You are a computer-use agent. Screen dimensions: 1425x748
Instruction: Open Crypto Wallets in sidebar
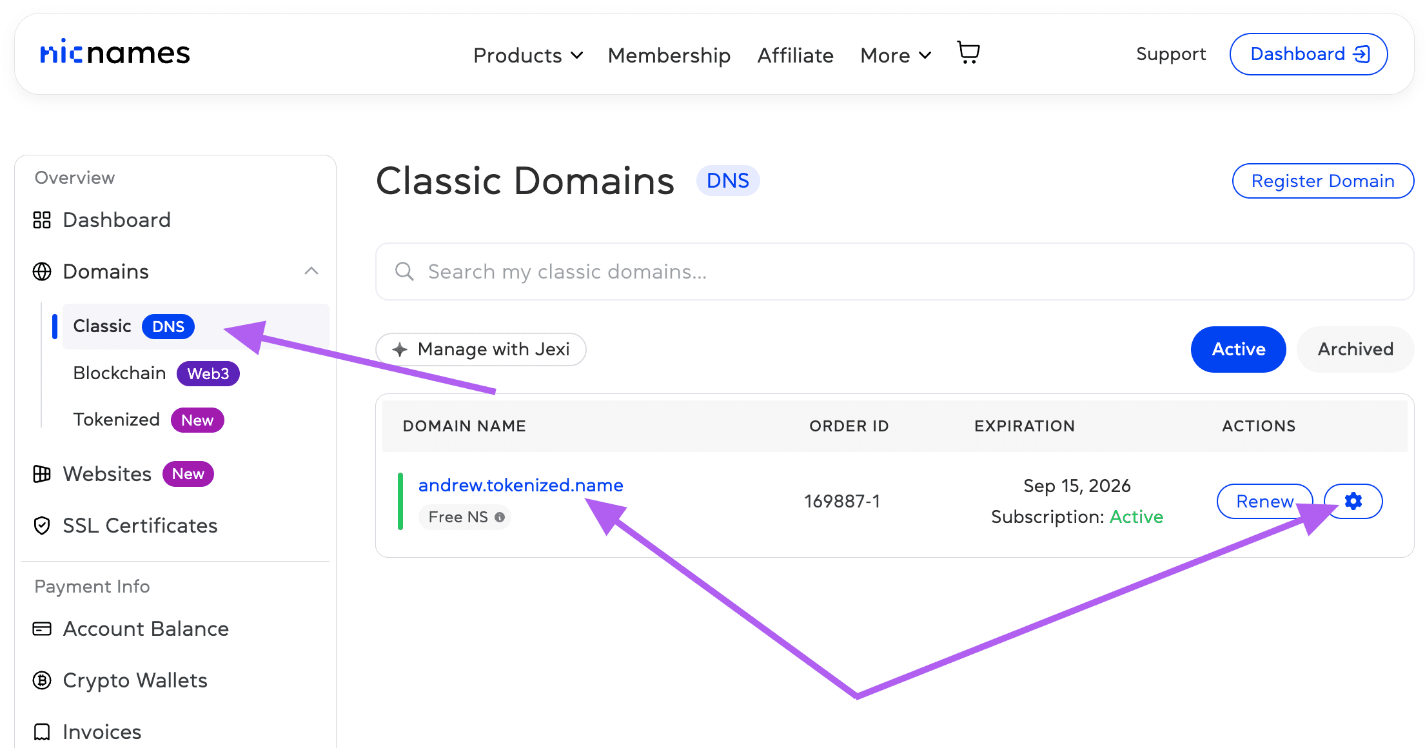(135, 680)
